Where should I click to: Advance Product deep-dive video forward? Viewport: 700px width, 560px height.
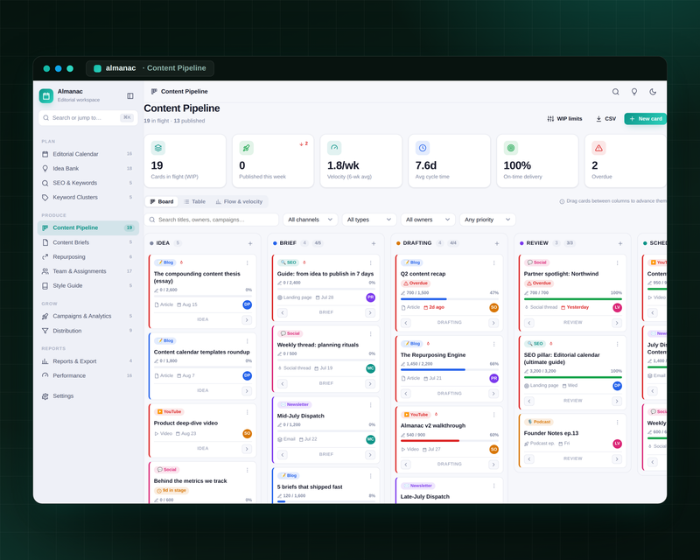247,449
